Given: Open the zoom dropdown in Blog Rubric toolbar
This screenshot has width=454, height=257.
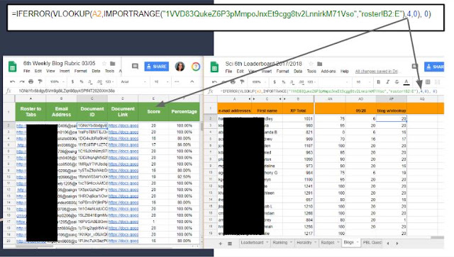Looking at the screenshot, I should tap(57, 82).
